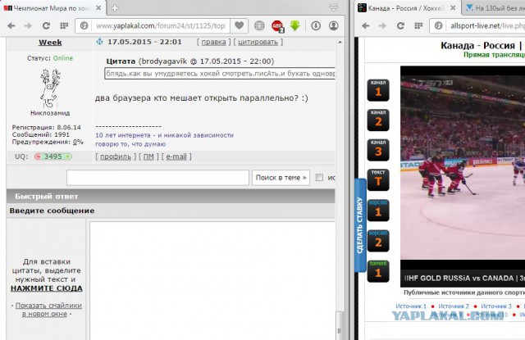Viewport: 525px width, 340px height.
Task: Click site info icon in yaplakal address bar
Action: (x=84, y=25)
